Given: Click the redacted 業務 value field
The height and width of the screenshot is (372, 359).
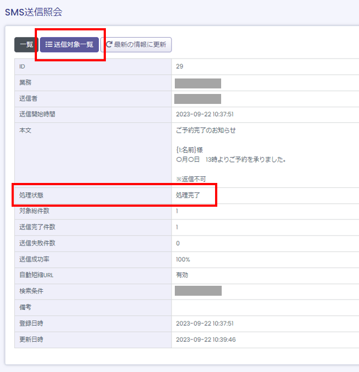Looking at the screenshot, I should (197, 83).
